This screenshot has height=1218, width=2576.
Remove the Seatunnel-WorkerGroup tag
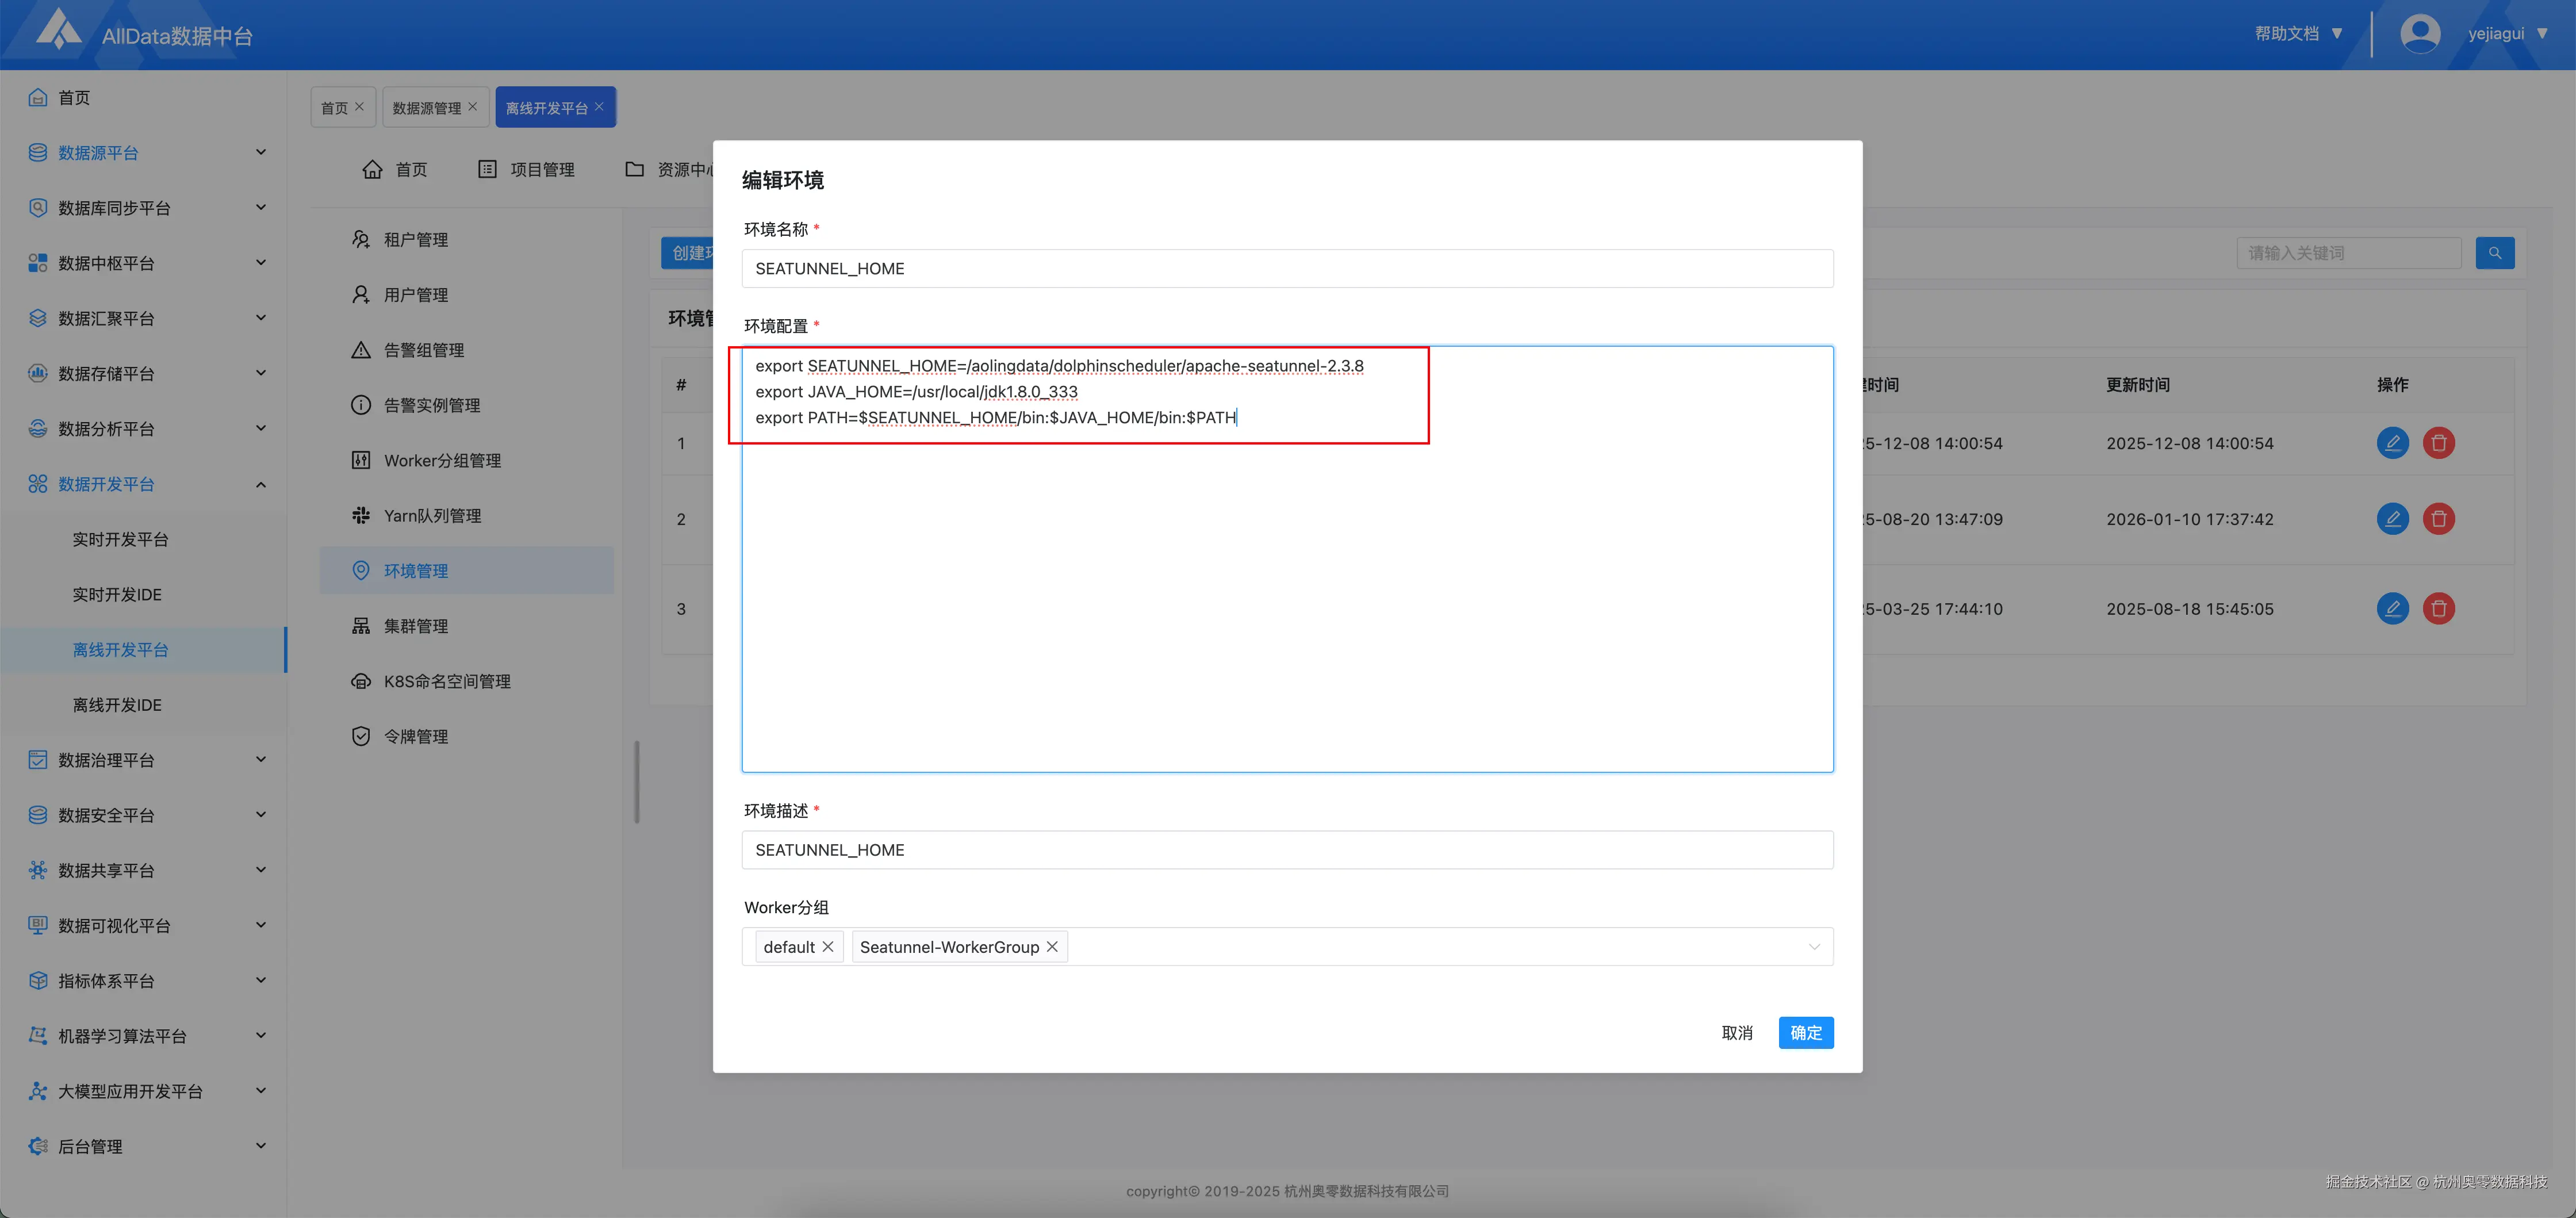pos(1052,947)
